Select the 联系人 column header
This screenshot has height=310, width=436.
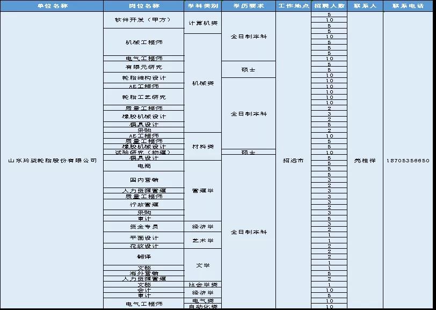click(x=365, y=6)
